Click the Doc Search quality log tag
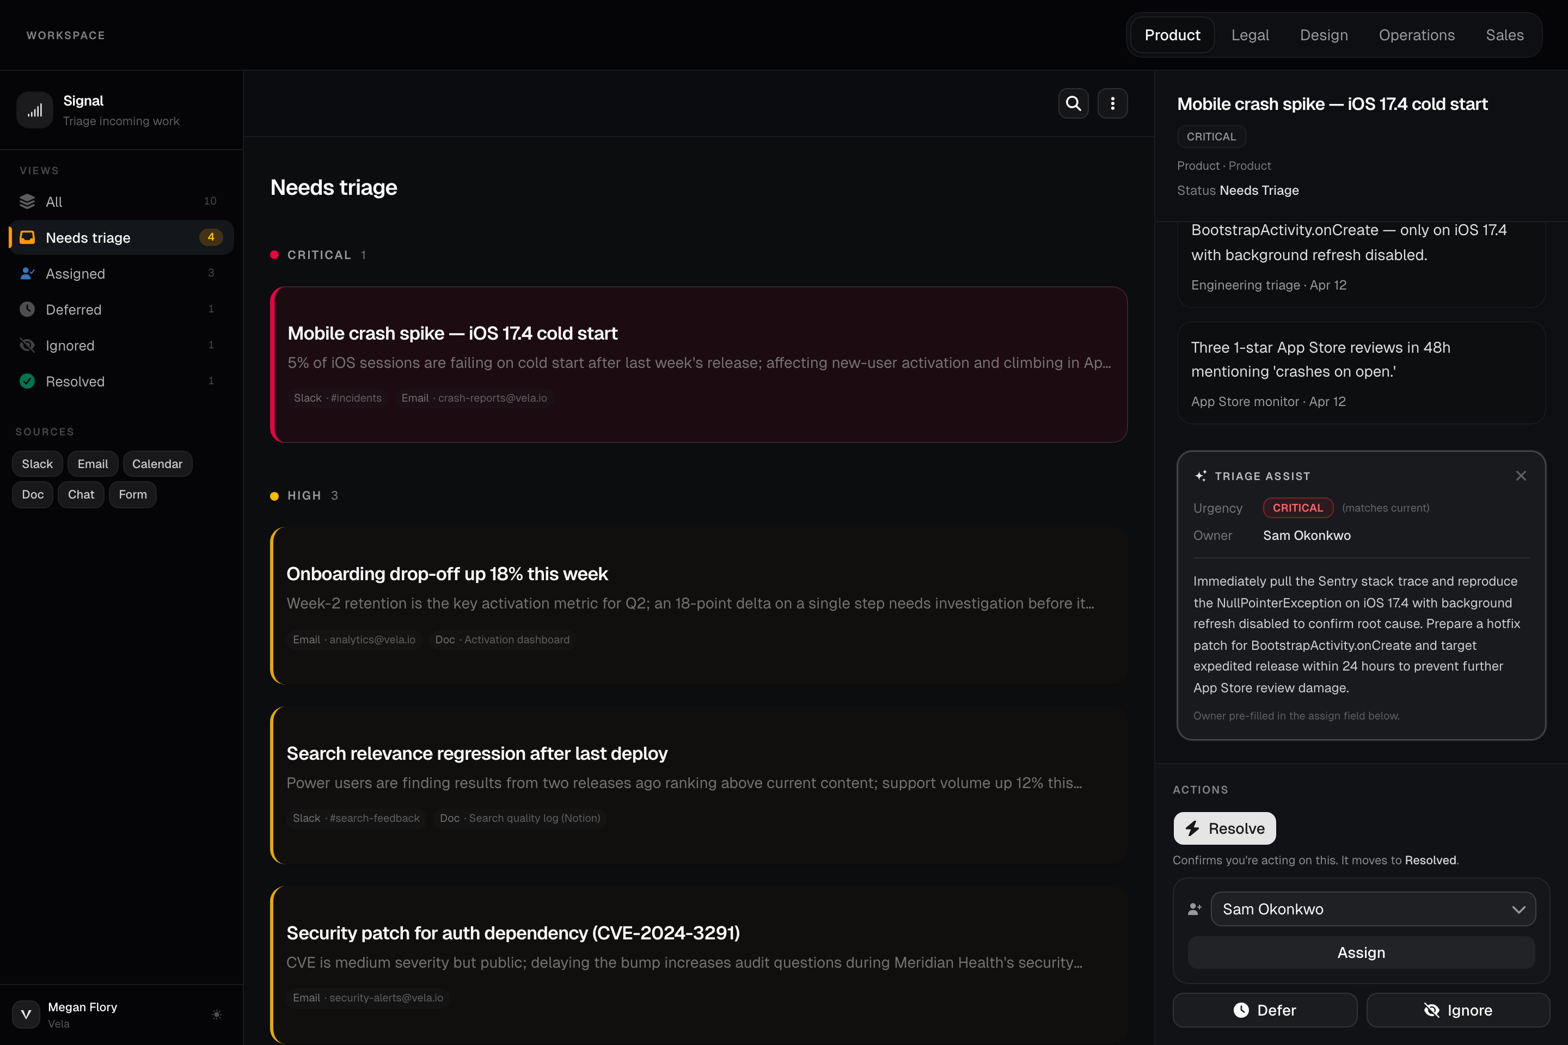Viewport: 1568px width, 1045px height. point(520,819)
